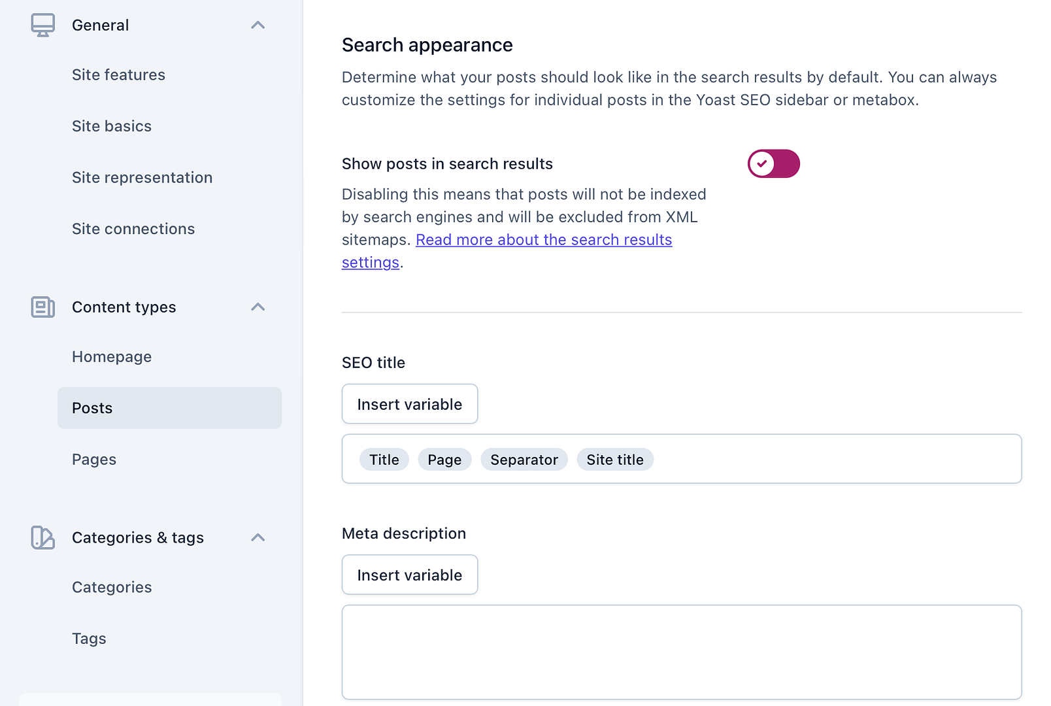Viewport: 1051px width, 706px height.
Task: Open Site basics settings
Action: 112,126
